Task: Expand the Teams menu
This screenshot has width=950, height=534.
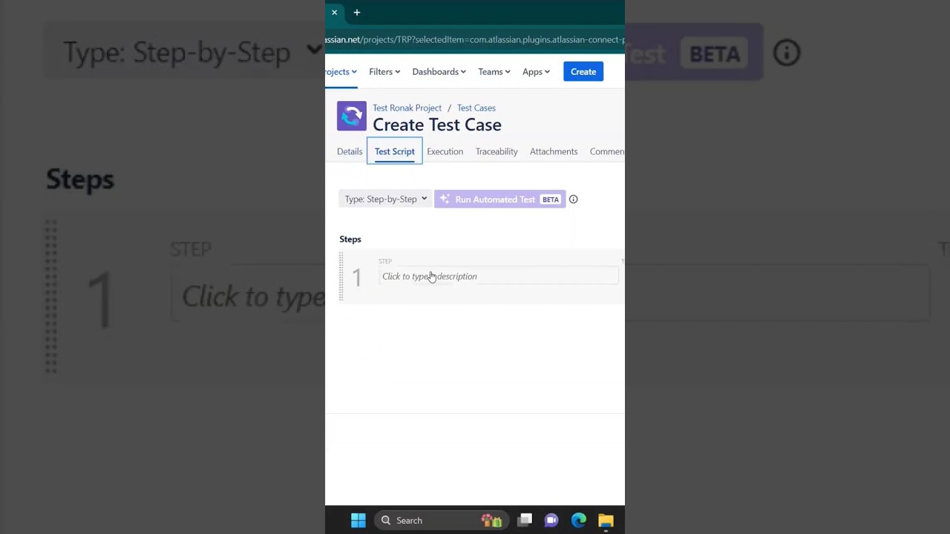Action: 494,72
